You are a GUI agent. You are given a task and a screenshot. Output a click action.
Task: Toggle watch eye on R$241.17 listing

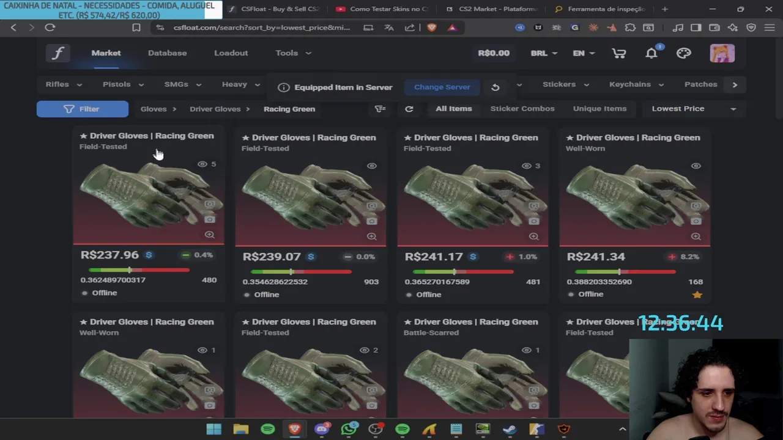click(x=526, y=166)
